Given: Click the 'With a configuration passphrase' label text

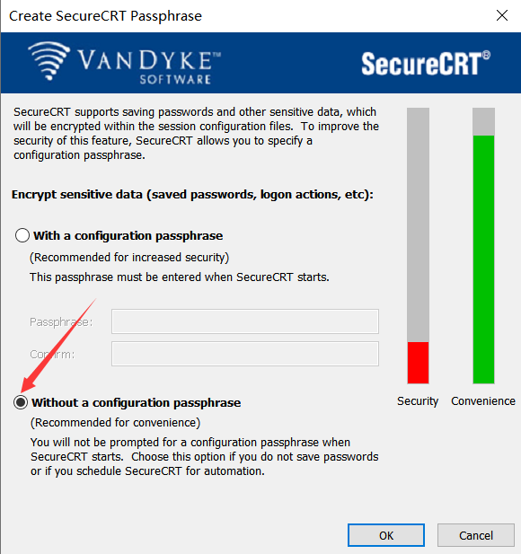Looking at the screenshot, I should click(x=128, y=235).
